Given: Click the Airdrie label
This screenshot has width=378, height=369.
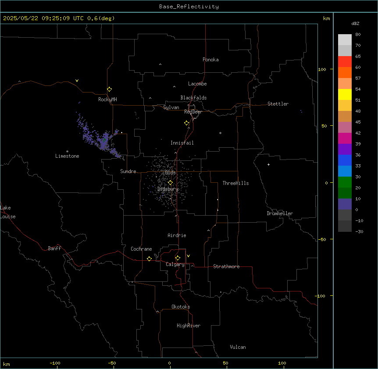Looking at the screenshot, I should [x=177, y=235].
